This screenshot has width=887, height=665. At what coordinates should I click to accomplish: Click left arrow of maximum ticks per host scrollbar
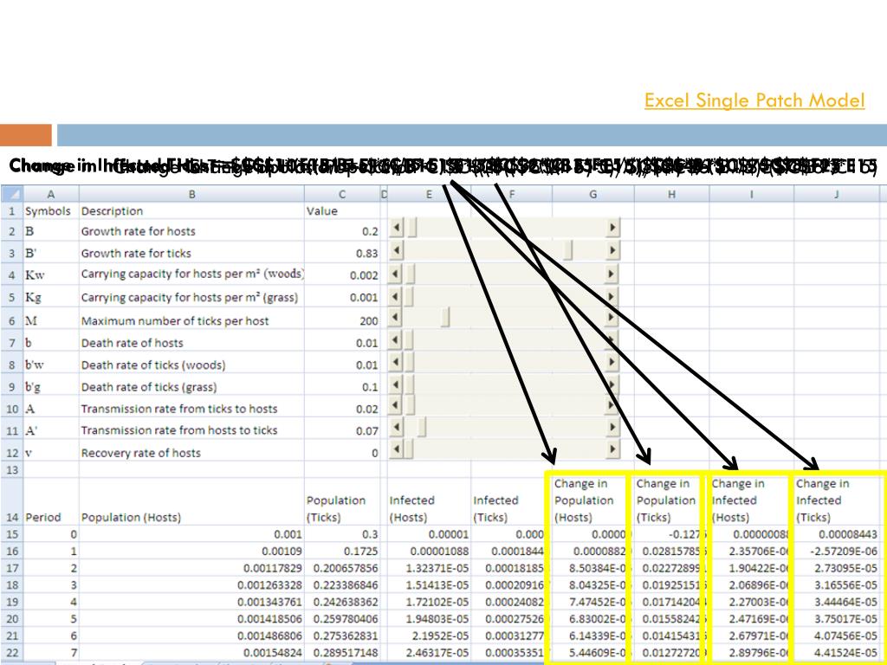coord(398,318)
